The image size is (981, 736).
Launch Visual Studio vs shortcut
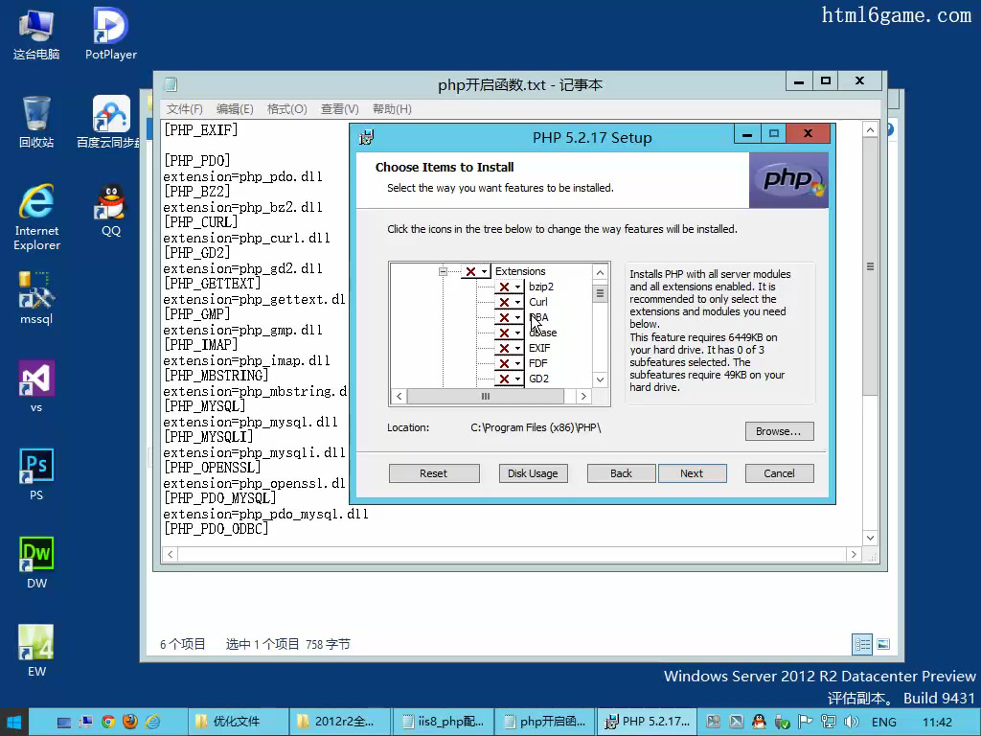coord(36,387)
